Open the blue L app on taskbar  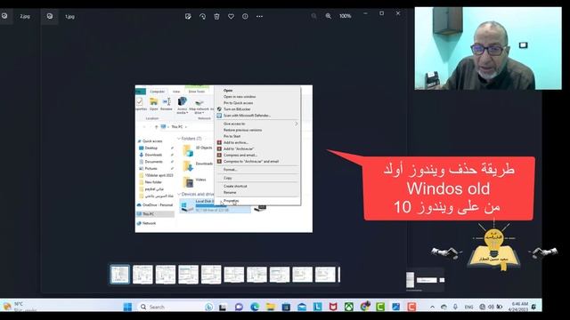click(x=317, y=307)
